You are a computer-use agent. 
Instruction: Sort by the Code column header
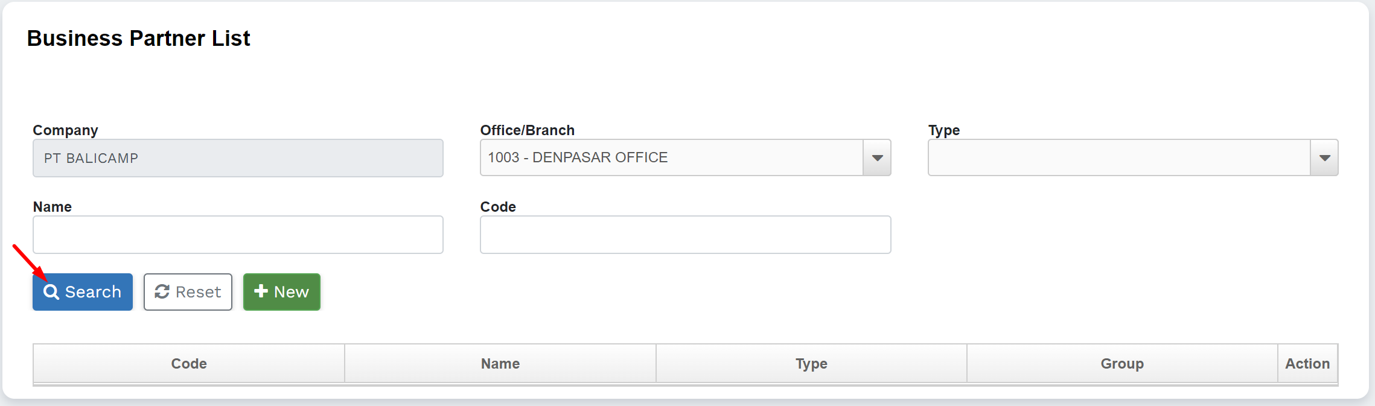click(x=189, y=364)
